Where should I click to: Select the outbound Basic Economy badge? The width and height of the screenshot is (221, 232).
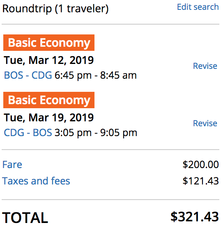49,43
